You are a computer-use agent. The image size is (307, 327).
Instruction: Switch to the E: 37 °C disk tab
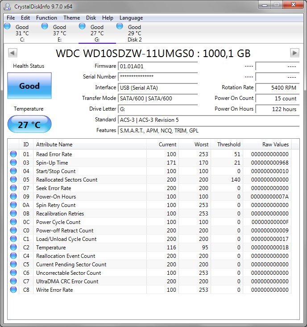click(60, 33)
